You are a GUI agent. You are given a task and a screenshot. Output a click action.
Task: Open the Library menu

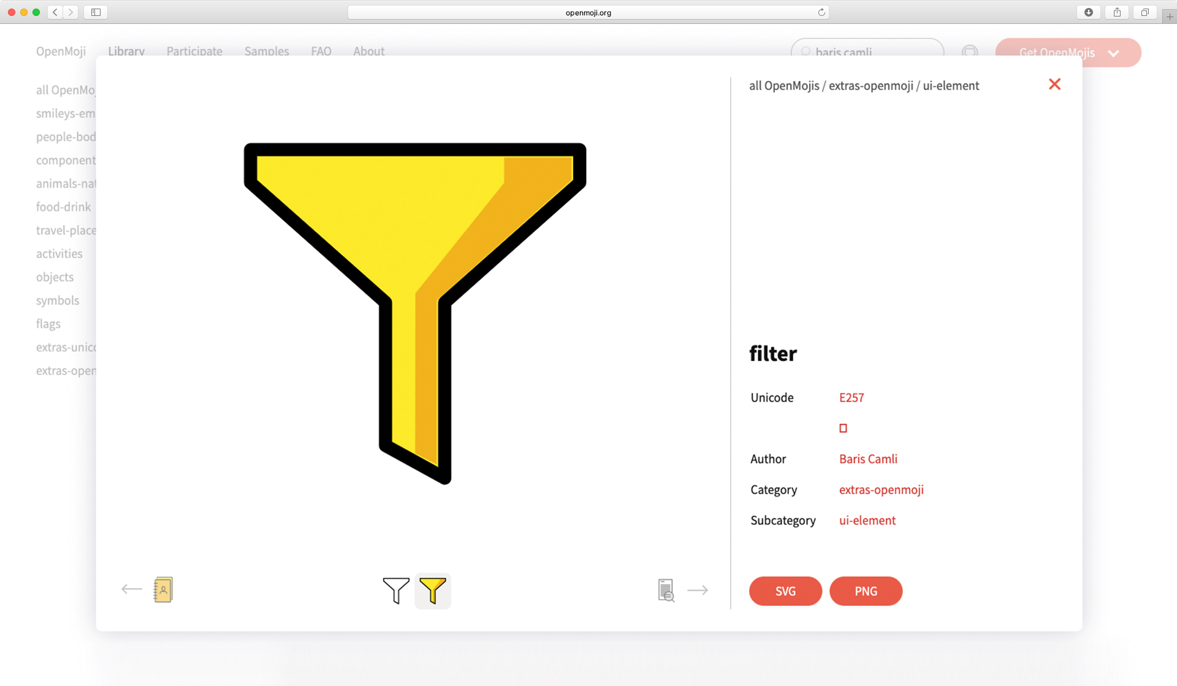126,51
